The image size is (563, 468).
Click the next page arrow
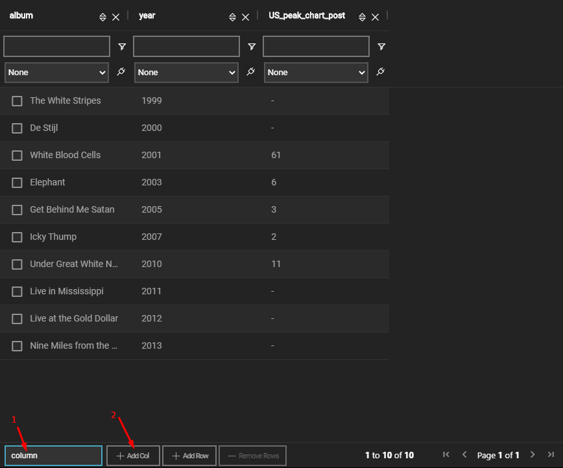point(533,455)
